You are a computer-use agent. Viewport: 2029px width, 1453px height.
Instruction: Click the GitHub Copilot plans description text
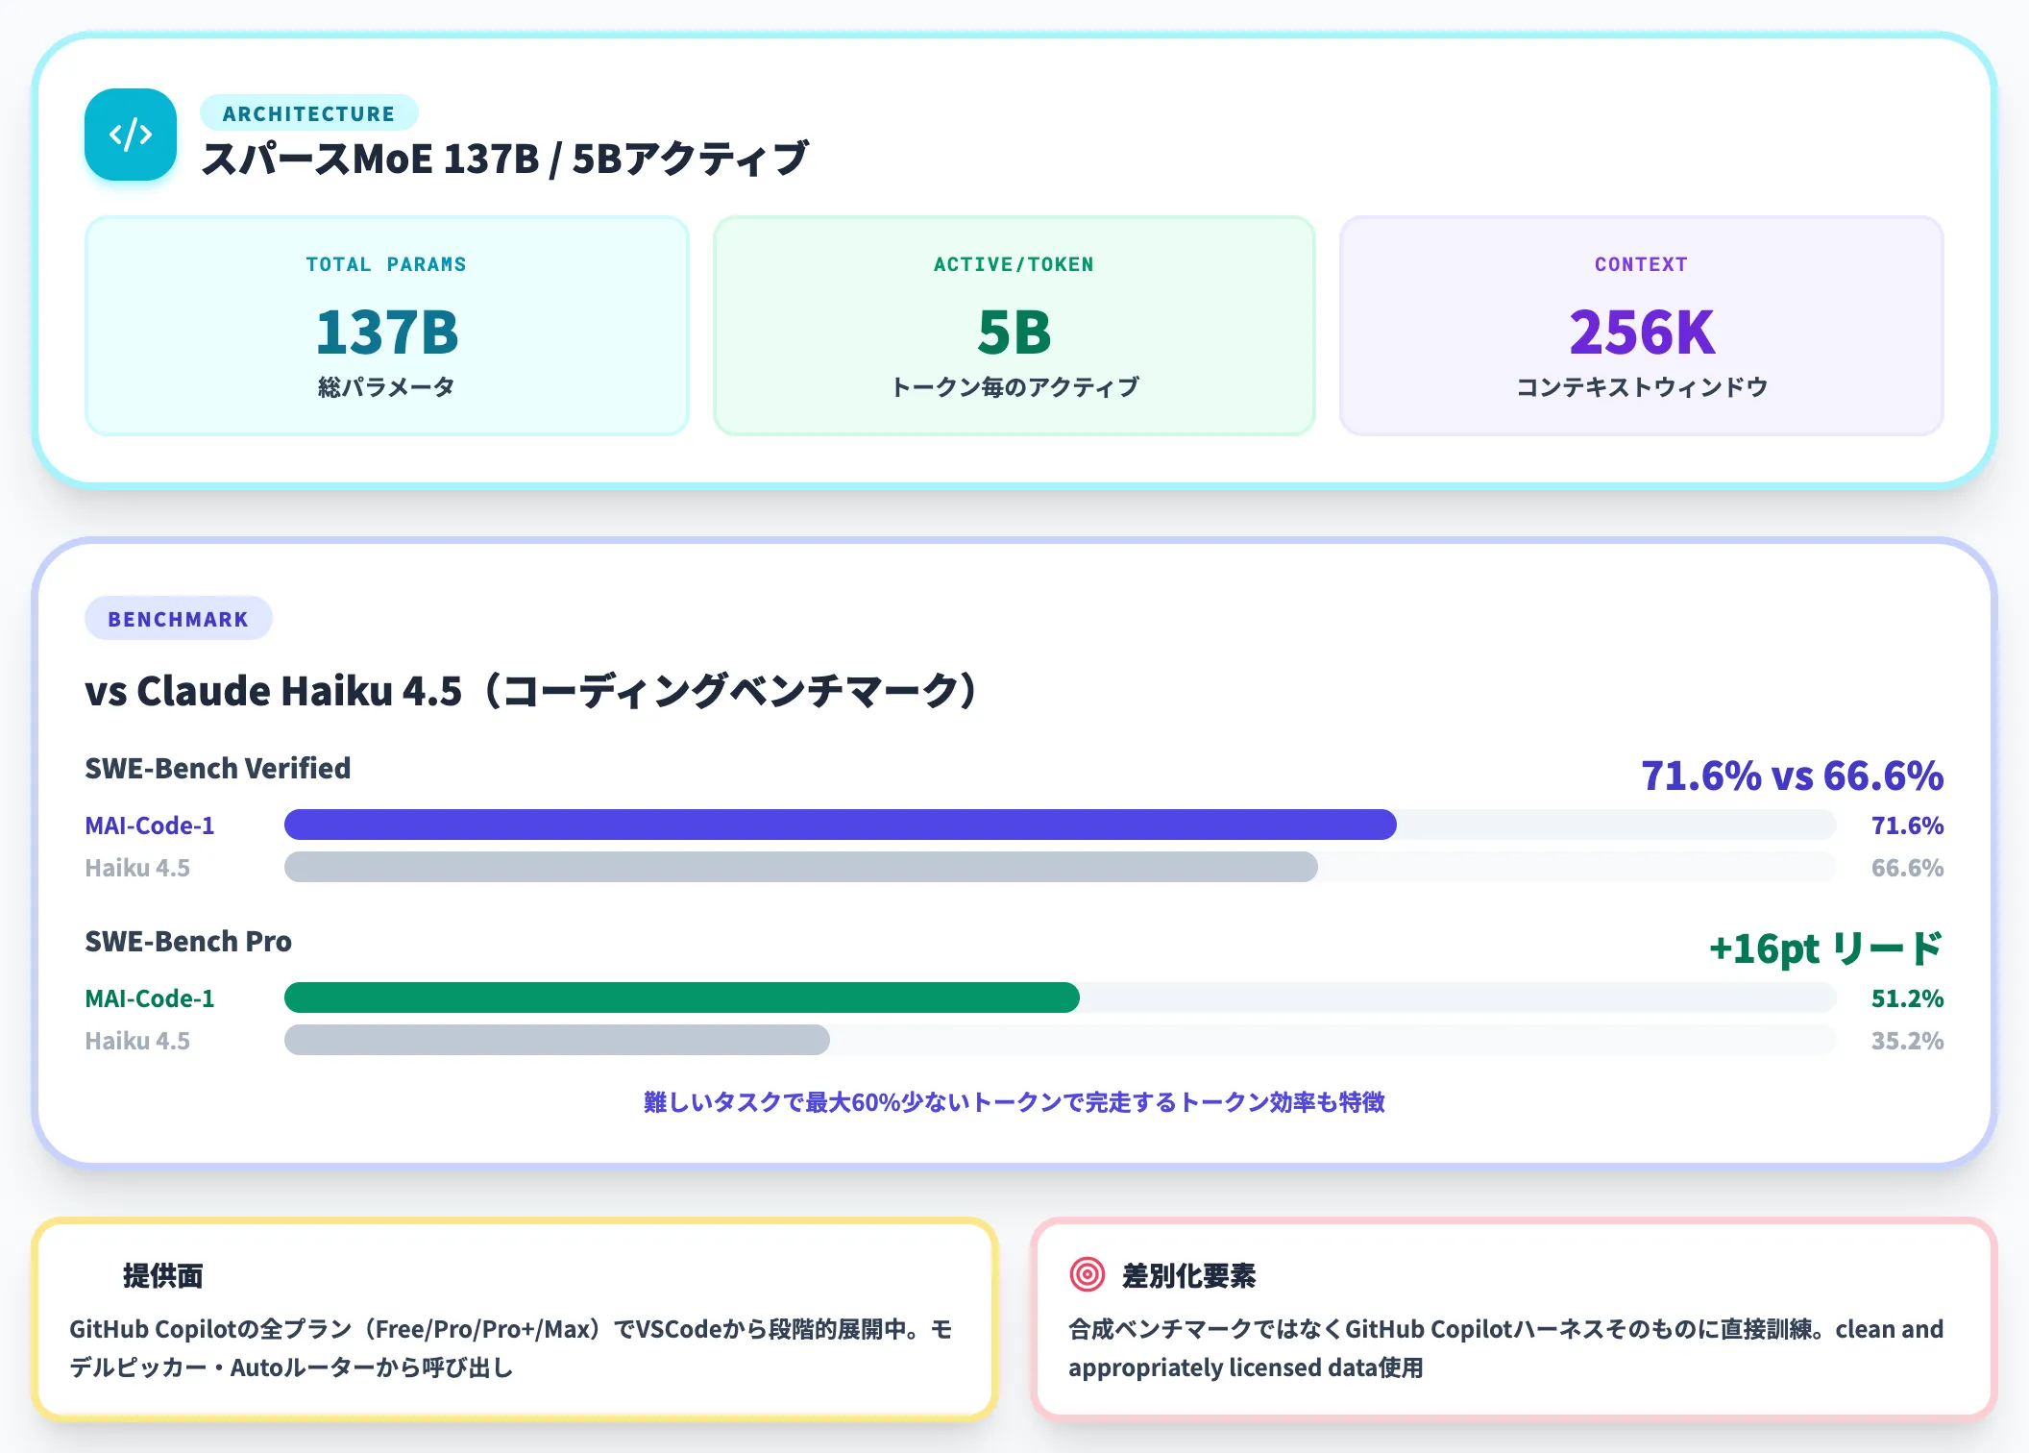click(x=511, y=1348)
